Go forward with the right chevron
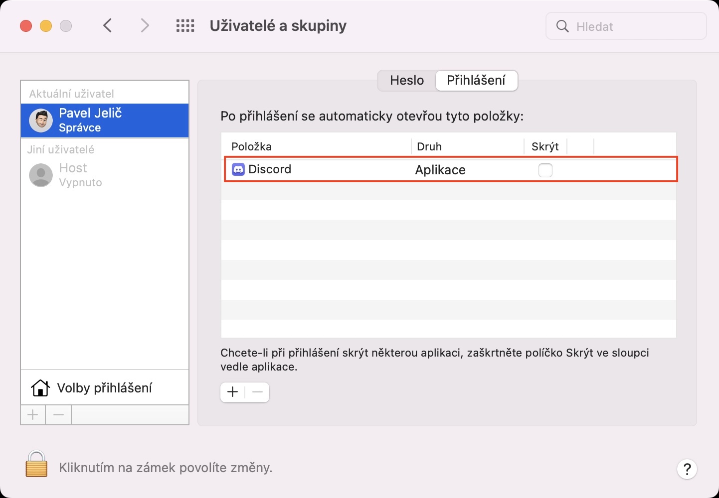The height and width of the screenshot is (498, 719). click(x=145, y=25)
